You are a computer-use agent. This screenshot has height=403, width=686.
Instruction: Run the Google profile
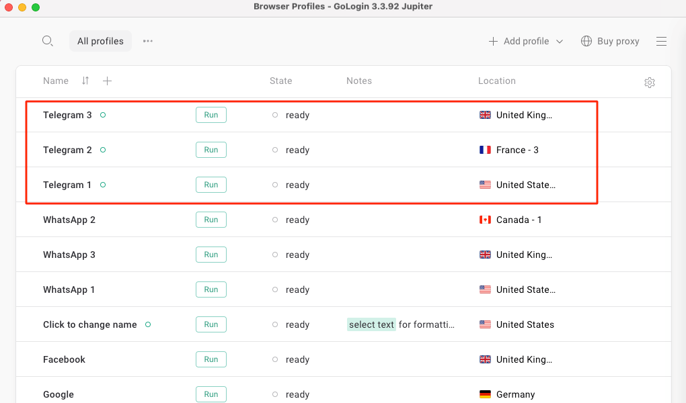click(x=211, y=394)
